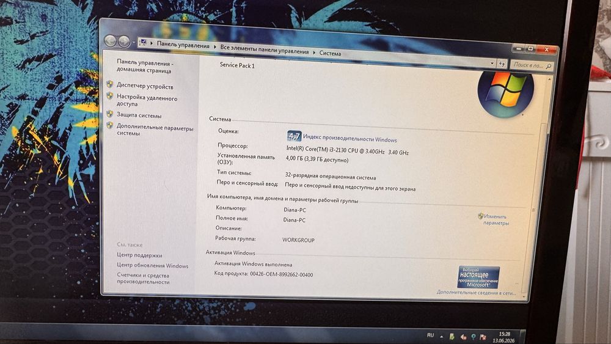Click the muted volume tray icon
This screenshot has height=344, width=611.
tap(463, 337)
